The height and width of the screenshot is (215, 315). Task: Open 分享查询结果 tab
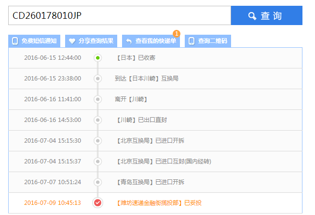91,41
